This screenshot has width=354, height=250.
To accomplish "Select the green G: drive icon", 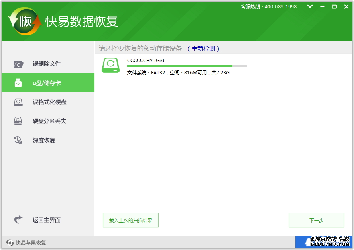I will (110, 65).
